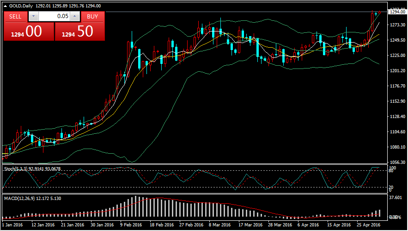Click the 1 Jan 2016 date label
This screenshot has height=231, width=408.
coord(12,225)
